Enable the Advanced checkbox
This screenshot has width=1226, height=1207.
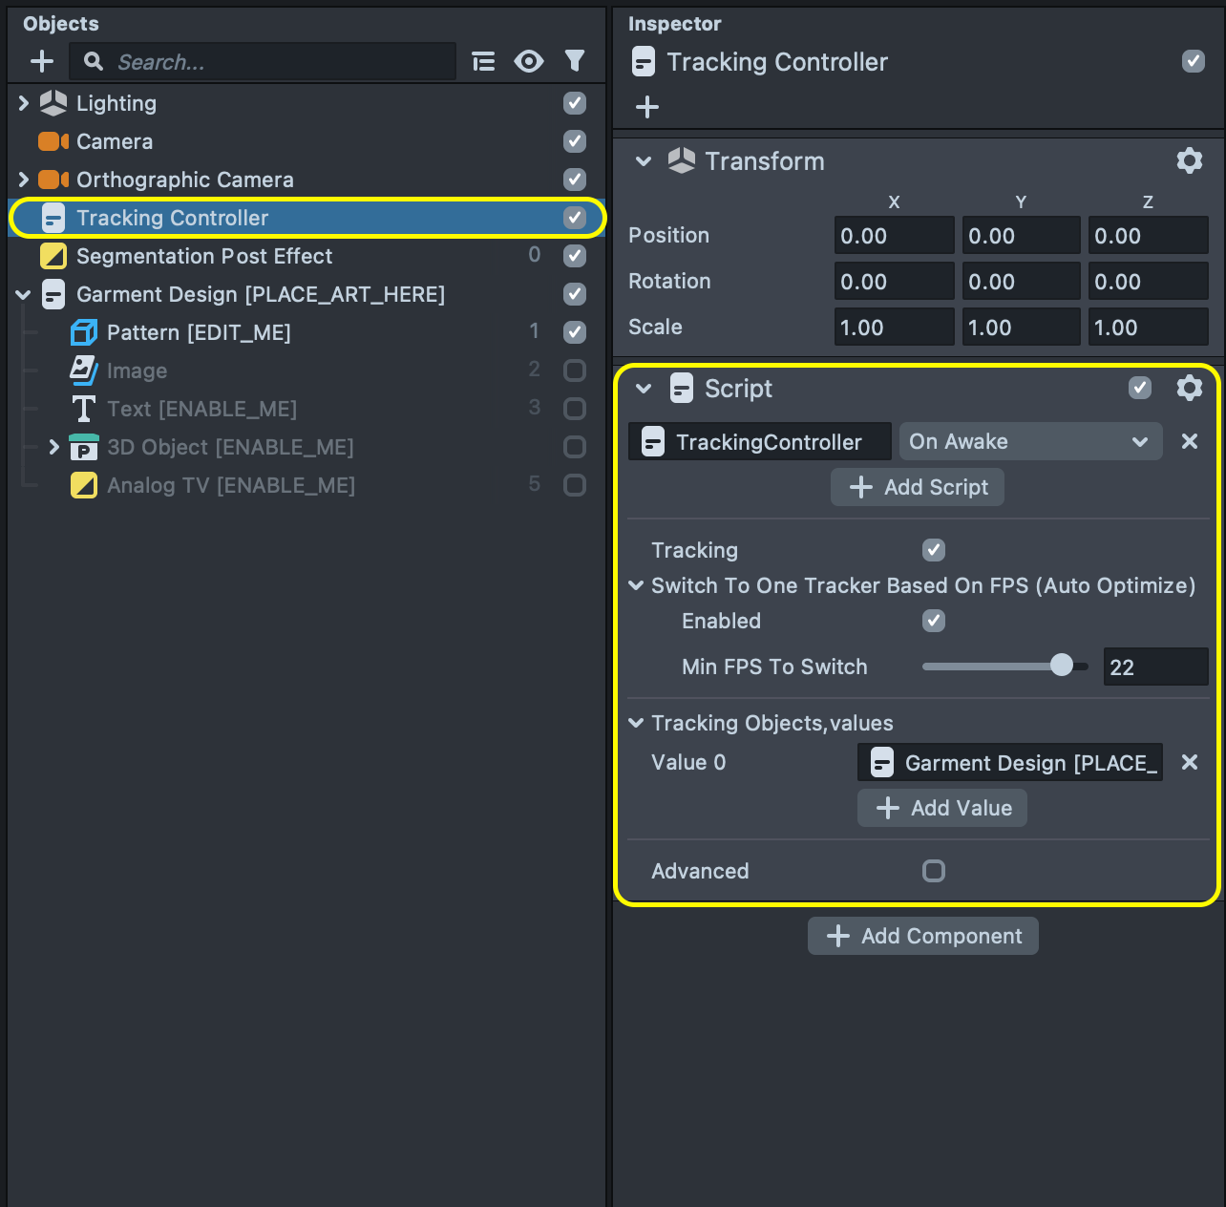[x=933, y=871]
